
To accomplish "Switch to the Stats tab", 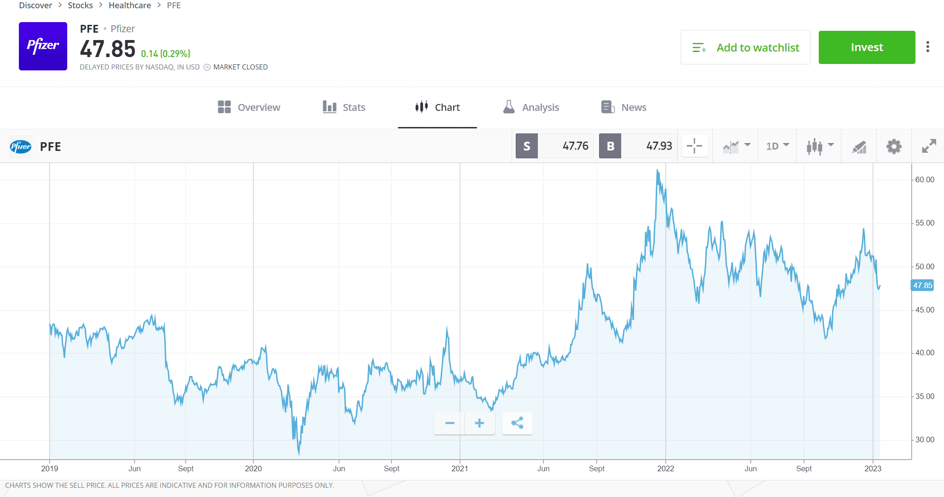I will click(344, 107).
